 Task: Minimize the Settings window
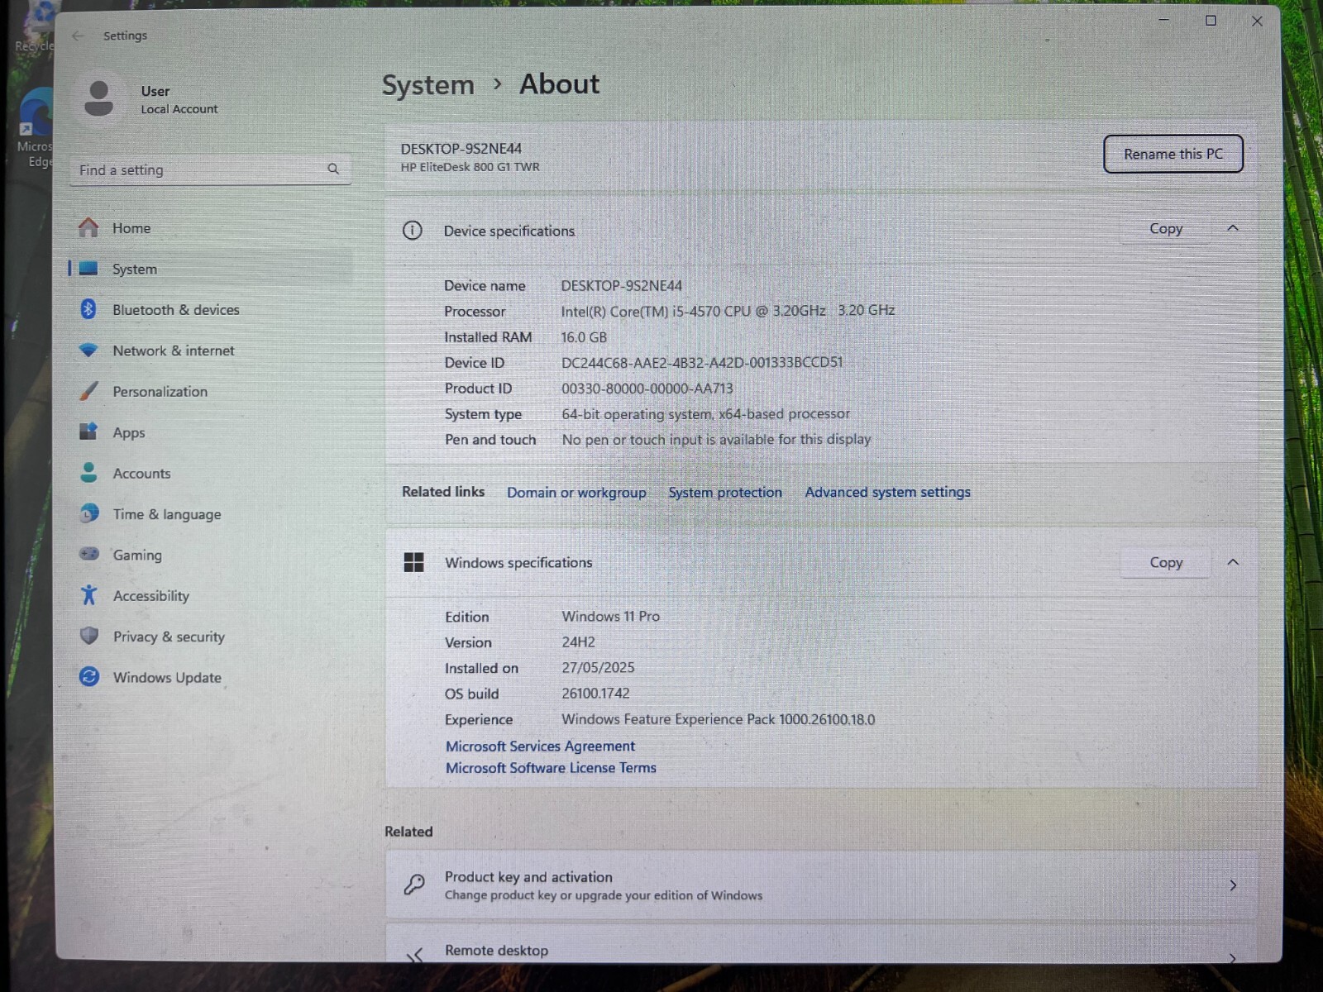[x=1163, y=21]
